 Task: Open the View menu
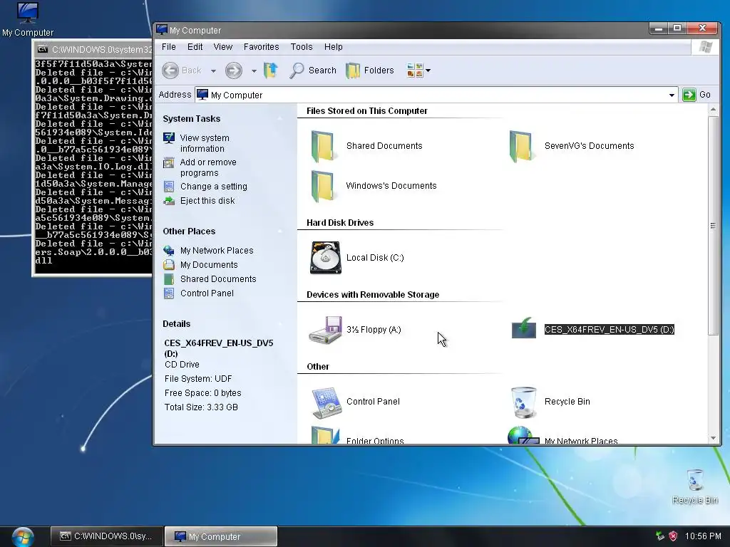click(223, 47)
